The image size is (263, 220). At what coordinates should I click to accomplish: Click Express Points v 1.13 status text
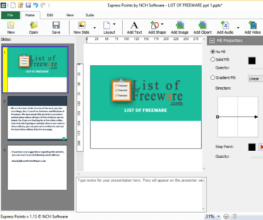34,217
